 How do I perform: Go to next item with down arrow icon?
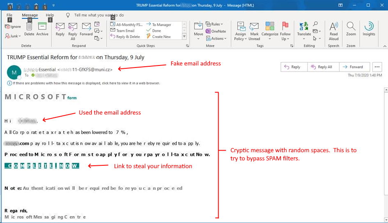click(45, 5)
